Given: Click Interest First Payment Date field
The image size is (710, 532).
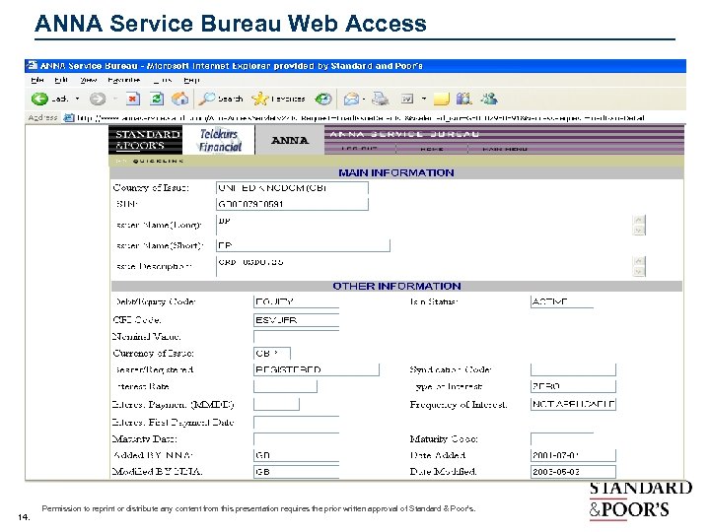Looking at the screenshot, I should [x=296, y=422].
